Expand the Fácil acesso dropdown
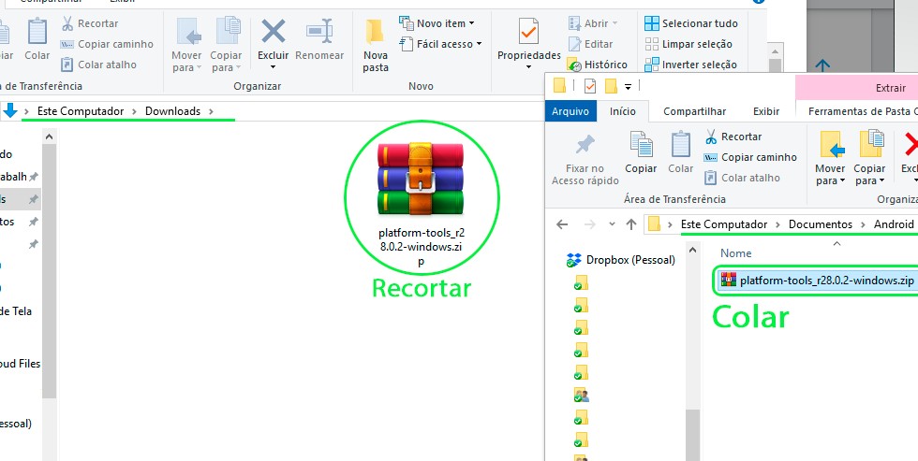 click(440, 44)
